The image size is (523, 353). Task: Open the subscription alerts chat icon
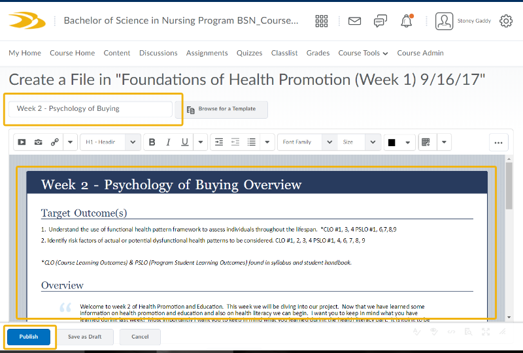pos(380,21)
